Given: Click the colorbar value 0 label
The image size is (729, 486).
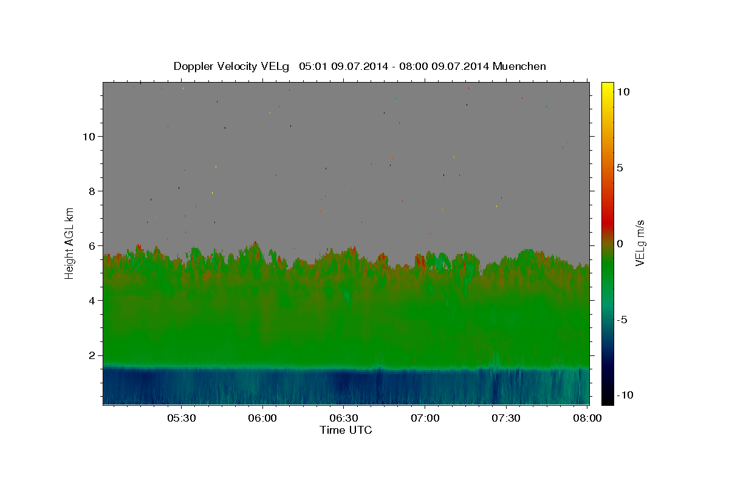Looking at the screenshot, I should coord(620,244).
